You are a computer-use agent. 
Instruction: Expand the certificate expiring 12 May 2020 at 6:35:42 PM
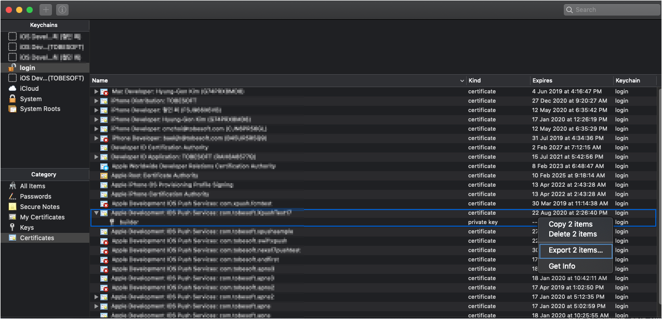pos(96,110)
